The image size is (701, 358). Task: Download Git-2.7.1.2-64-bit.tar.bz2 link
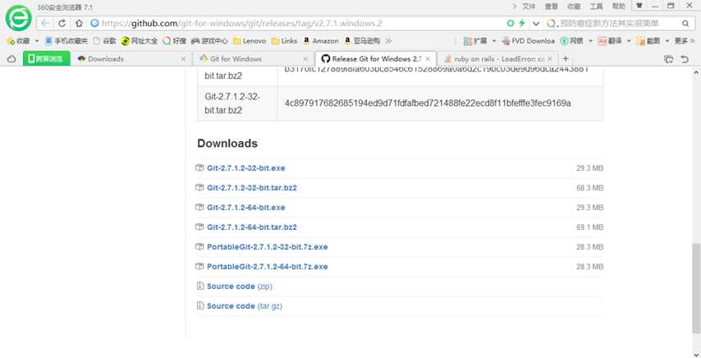[x=252, y=227]
